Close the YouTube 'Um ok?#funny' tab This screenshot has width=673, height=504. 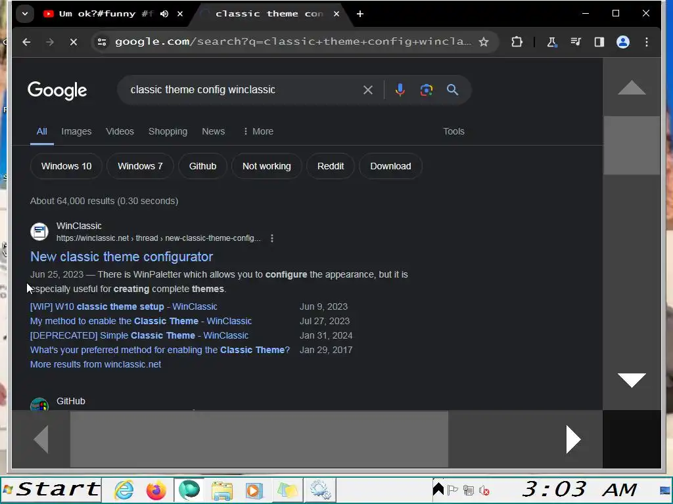click(x=180, y=14)
